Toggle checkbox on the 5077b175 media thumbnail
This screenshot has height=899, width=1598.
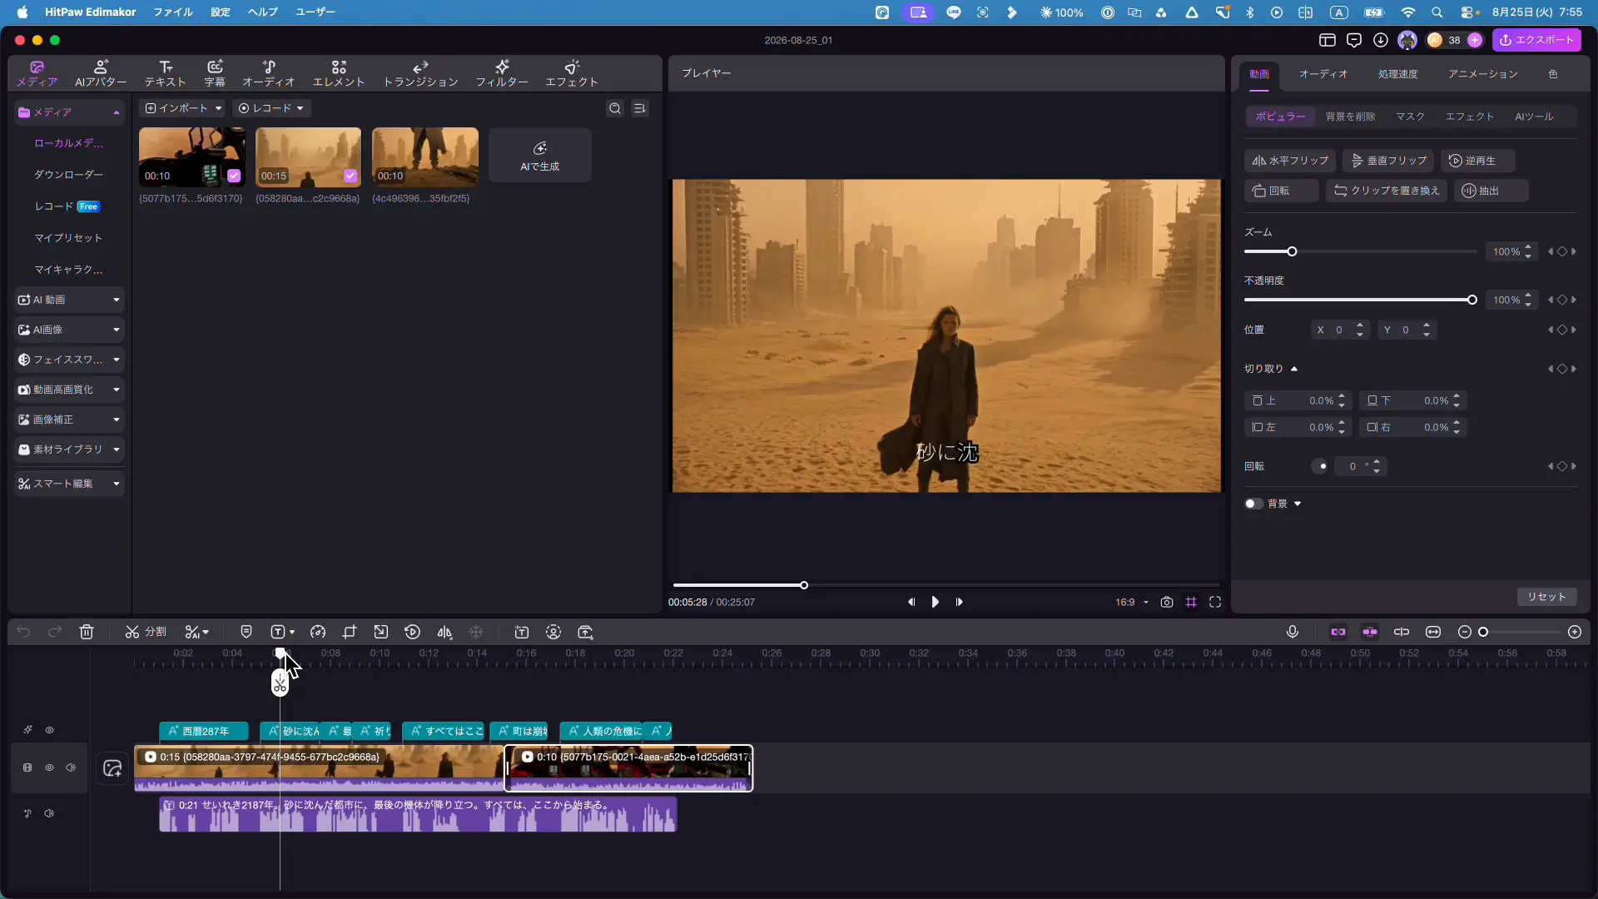click(234, 176)
